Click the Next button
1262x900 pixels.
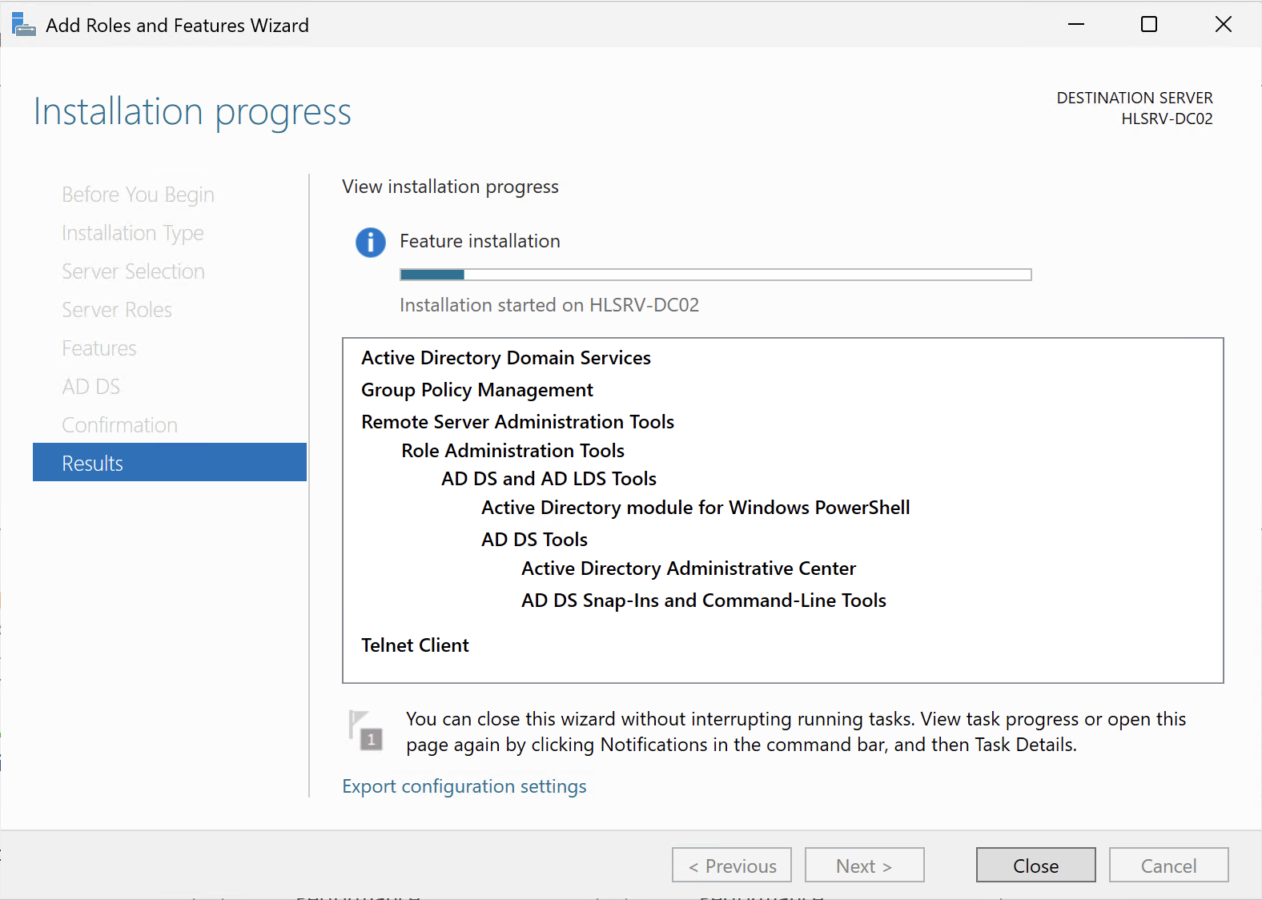click(x=864, y=866)
